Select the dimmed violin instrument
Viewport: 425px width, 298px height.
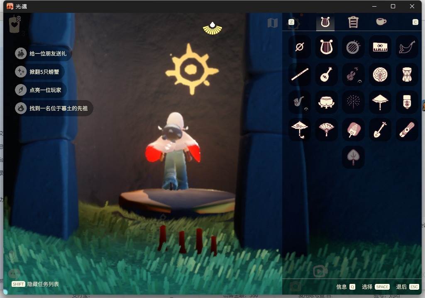point(353,74)
